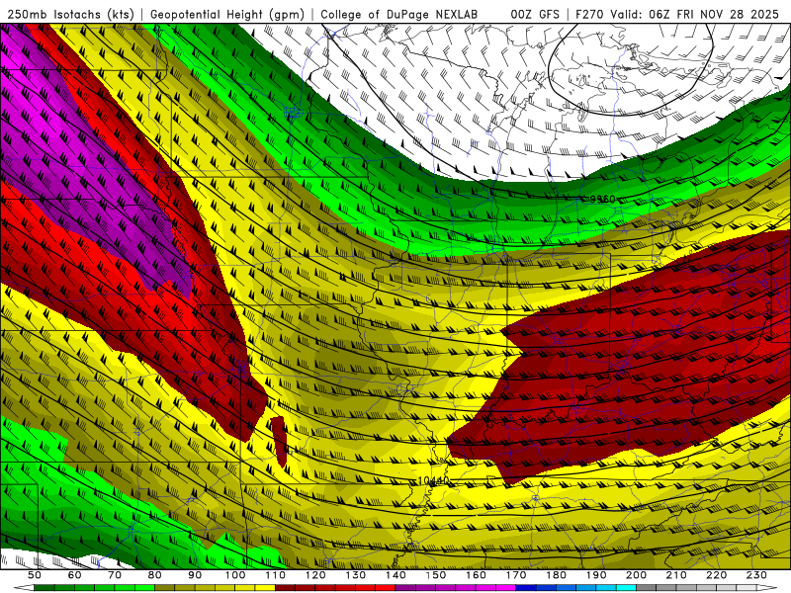Click the 230 value on the color scale
The height and width of the screenshot is (593, 791).
pyautogui.click(x=756, y=575)
